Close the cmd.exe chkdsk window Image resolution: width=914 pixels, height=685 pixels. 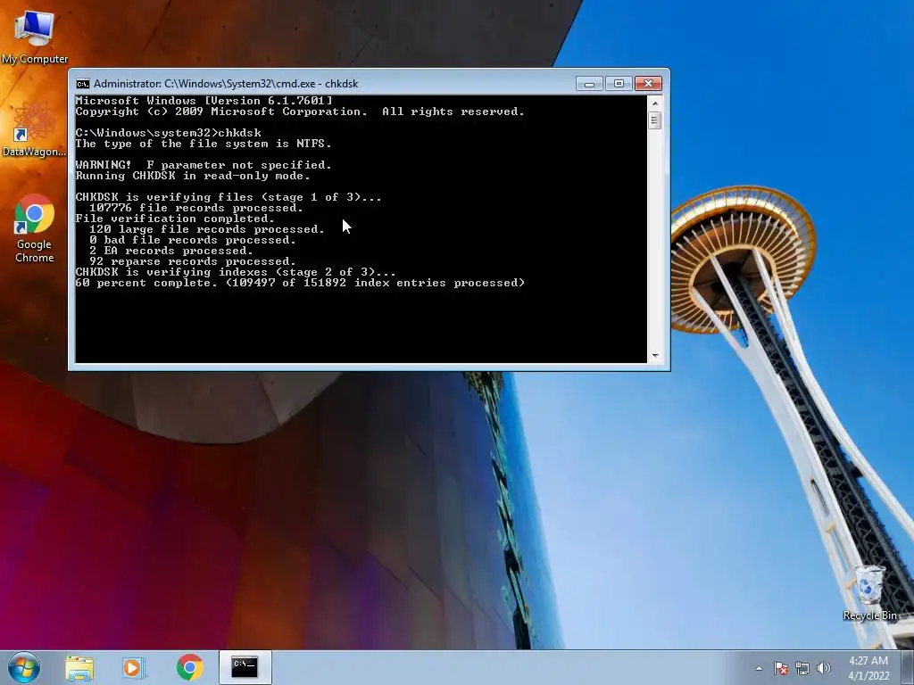[648, 84]
